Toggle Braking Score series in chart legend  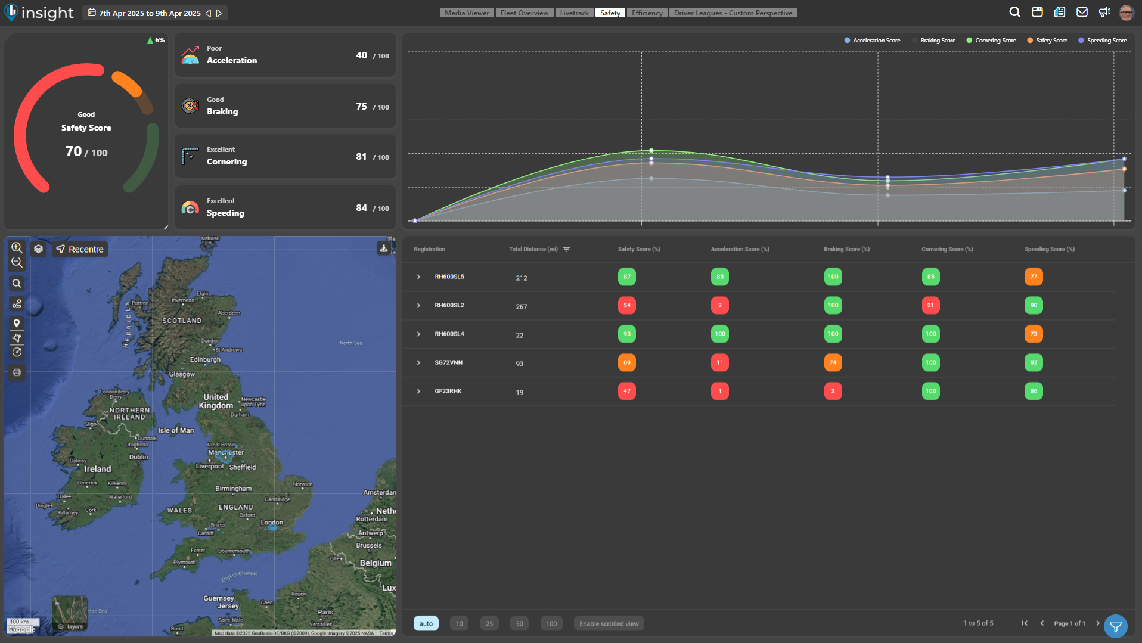point(933,41)
